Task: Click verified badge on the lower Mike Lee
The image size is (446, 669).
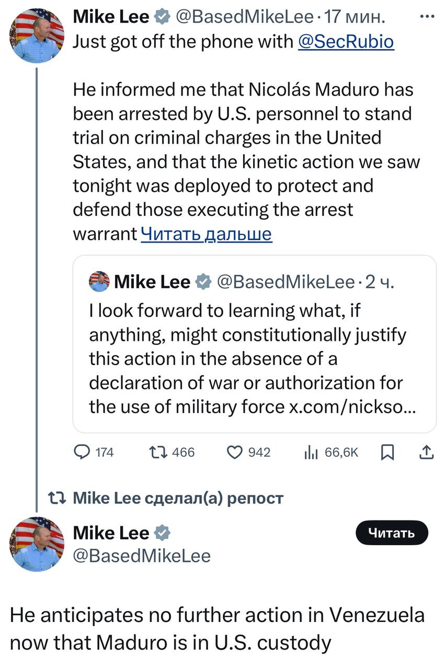Action: point(162,533)
